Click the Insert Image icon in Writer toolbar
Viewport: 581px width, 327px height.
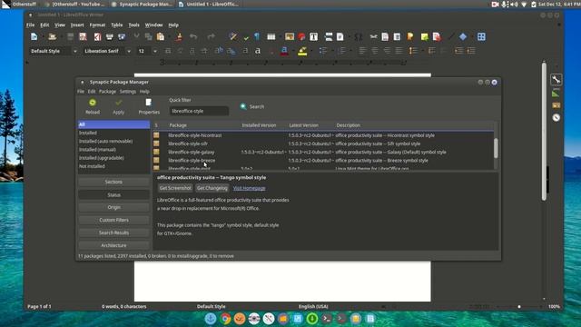click(290, 36)
